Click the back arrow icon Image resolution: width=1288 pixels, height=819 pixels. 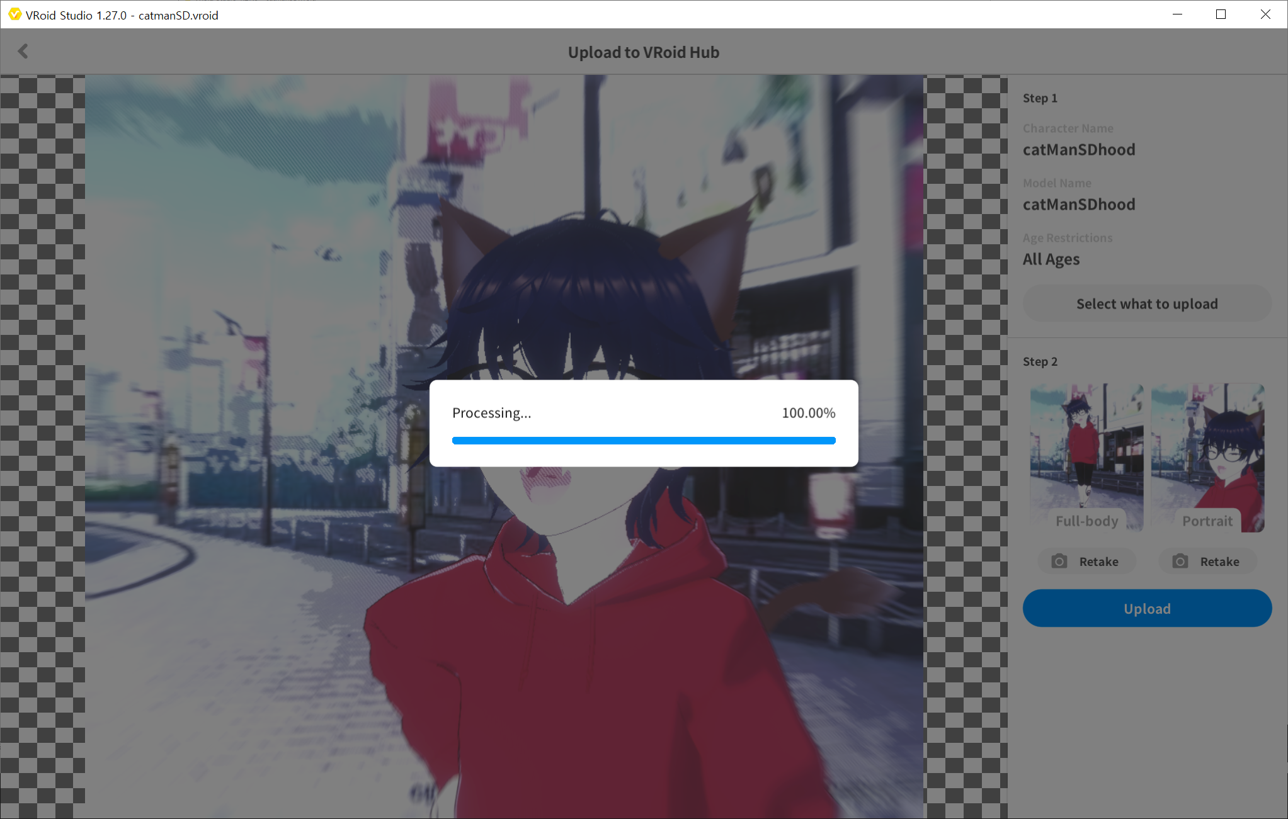23,52
